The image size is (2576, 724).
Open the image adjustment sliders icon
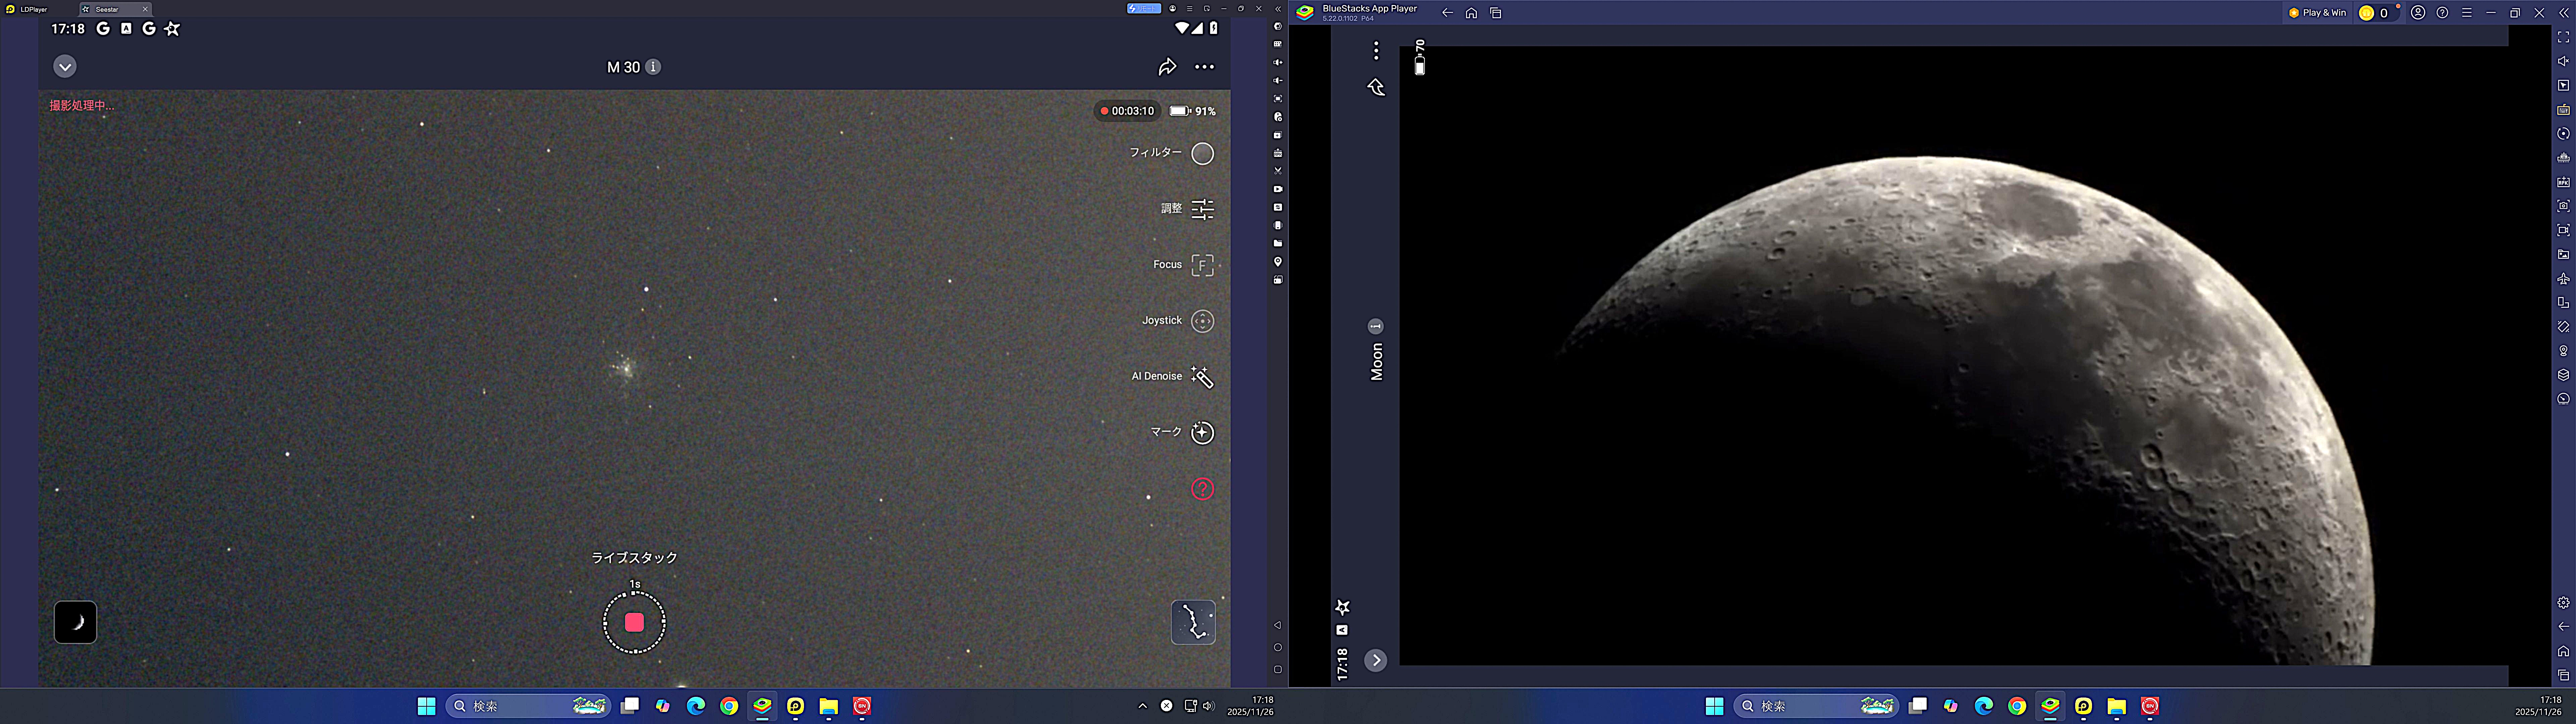click(1202, 209)
